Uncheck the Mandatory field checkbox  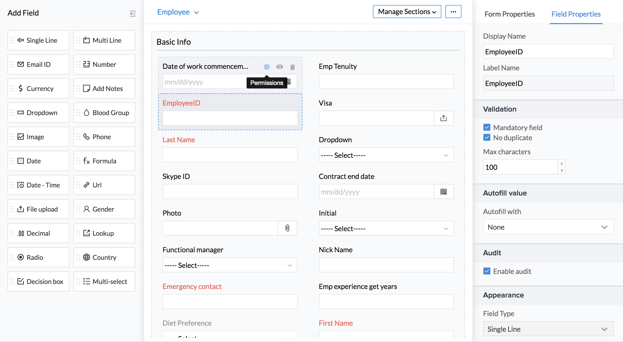pyautogui.click(x=487, y=127)
